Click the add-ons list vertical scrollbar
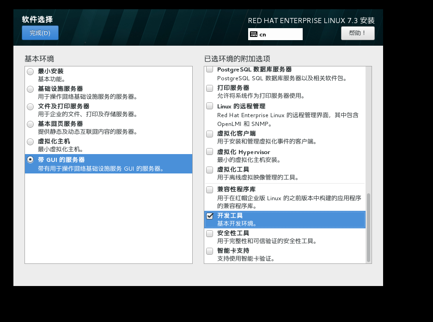This screenshot has height=322, width=433. 368,227
